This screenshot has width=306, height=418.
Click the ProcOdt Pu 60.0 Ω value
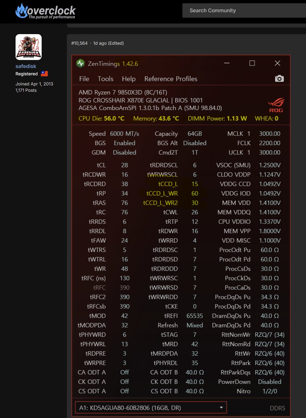[270, 250]
